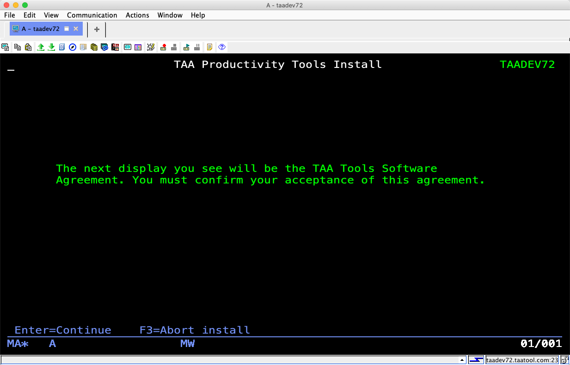Expand the status bar up-arrow button
The width and height of the screenshot is (570, 365).
tap(462, 360)
